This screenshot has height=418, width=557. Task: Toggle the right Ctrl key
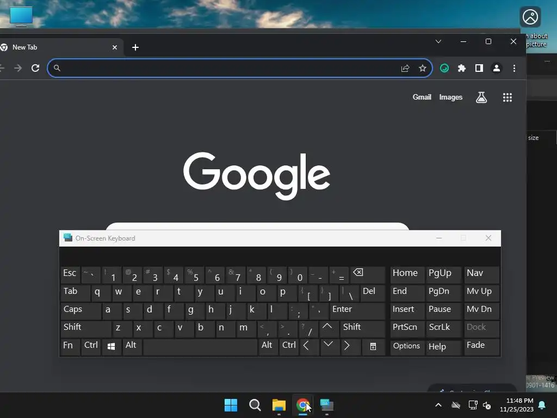[x=289, y=347]
